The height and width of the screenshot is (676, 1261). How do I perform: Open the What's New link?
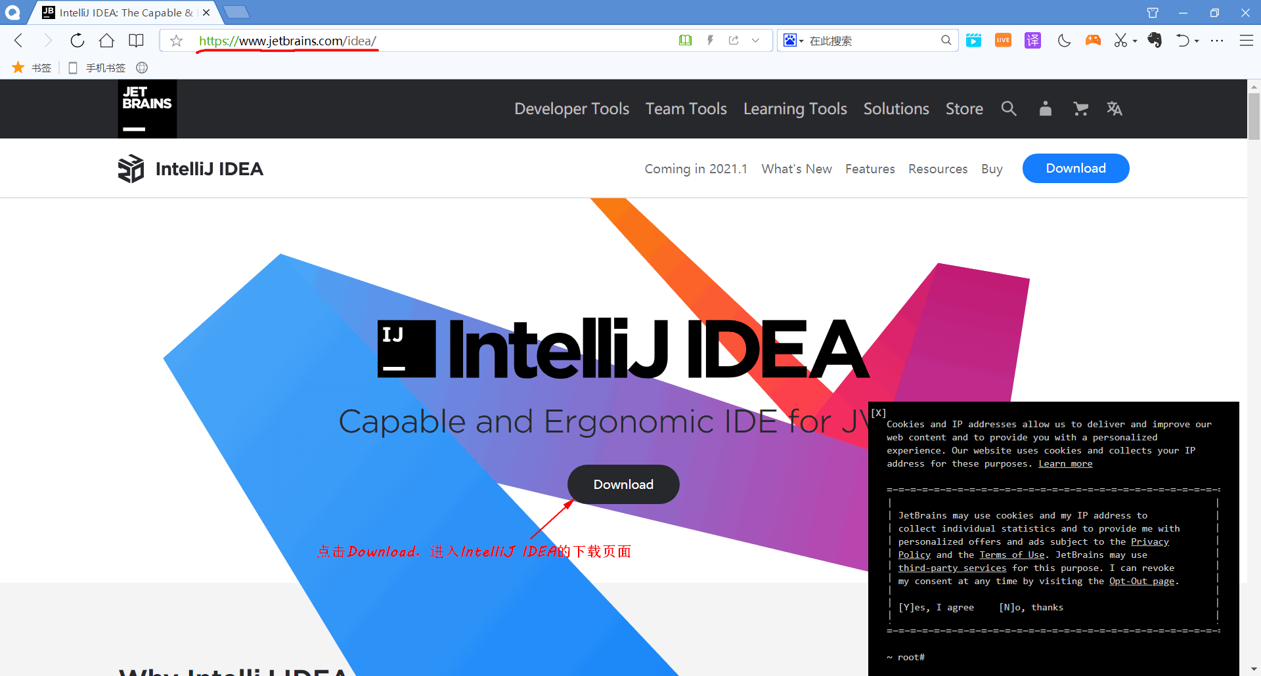coord(797,169)
